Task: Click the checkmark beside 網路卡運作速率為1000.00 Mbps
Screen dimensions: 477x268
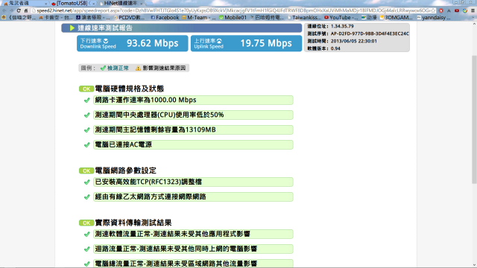Action: [87, 100]
